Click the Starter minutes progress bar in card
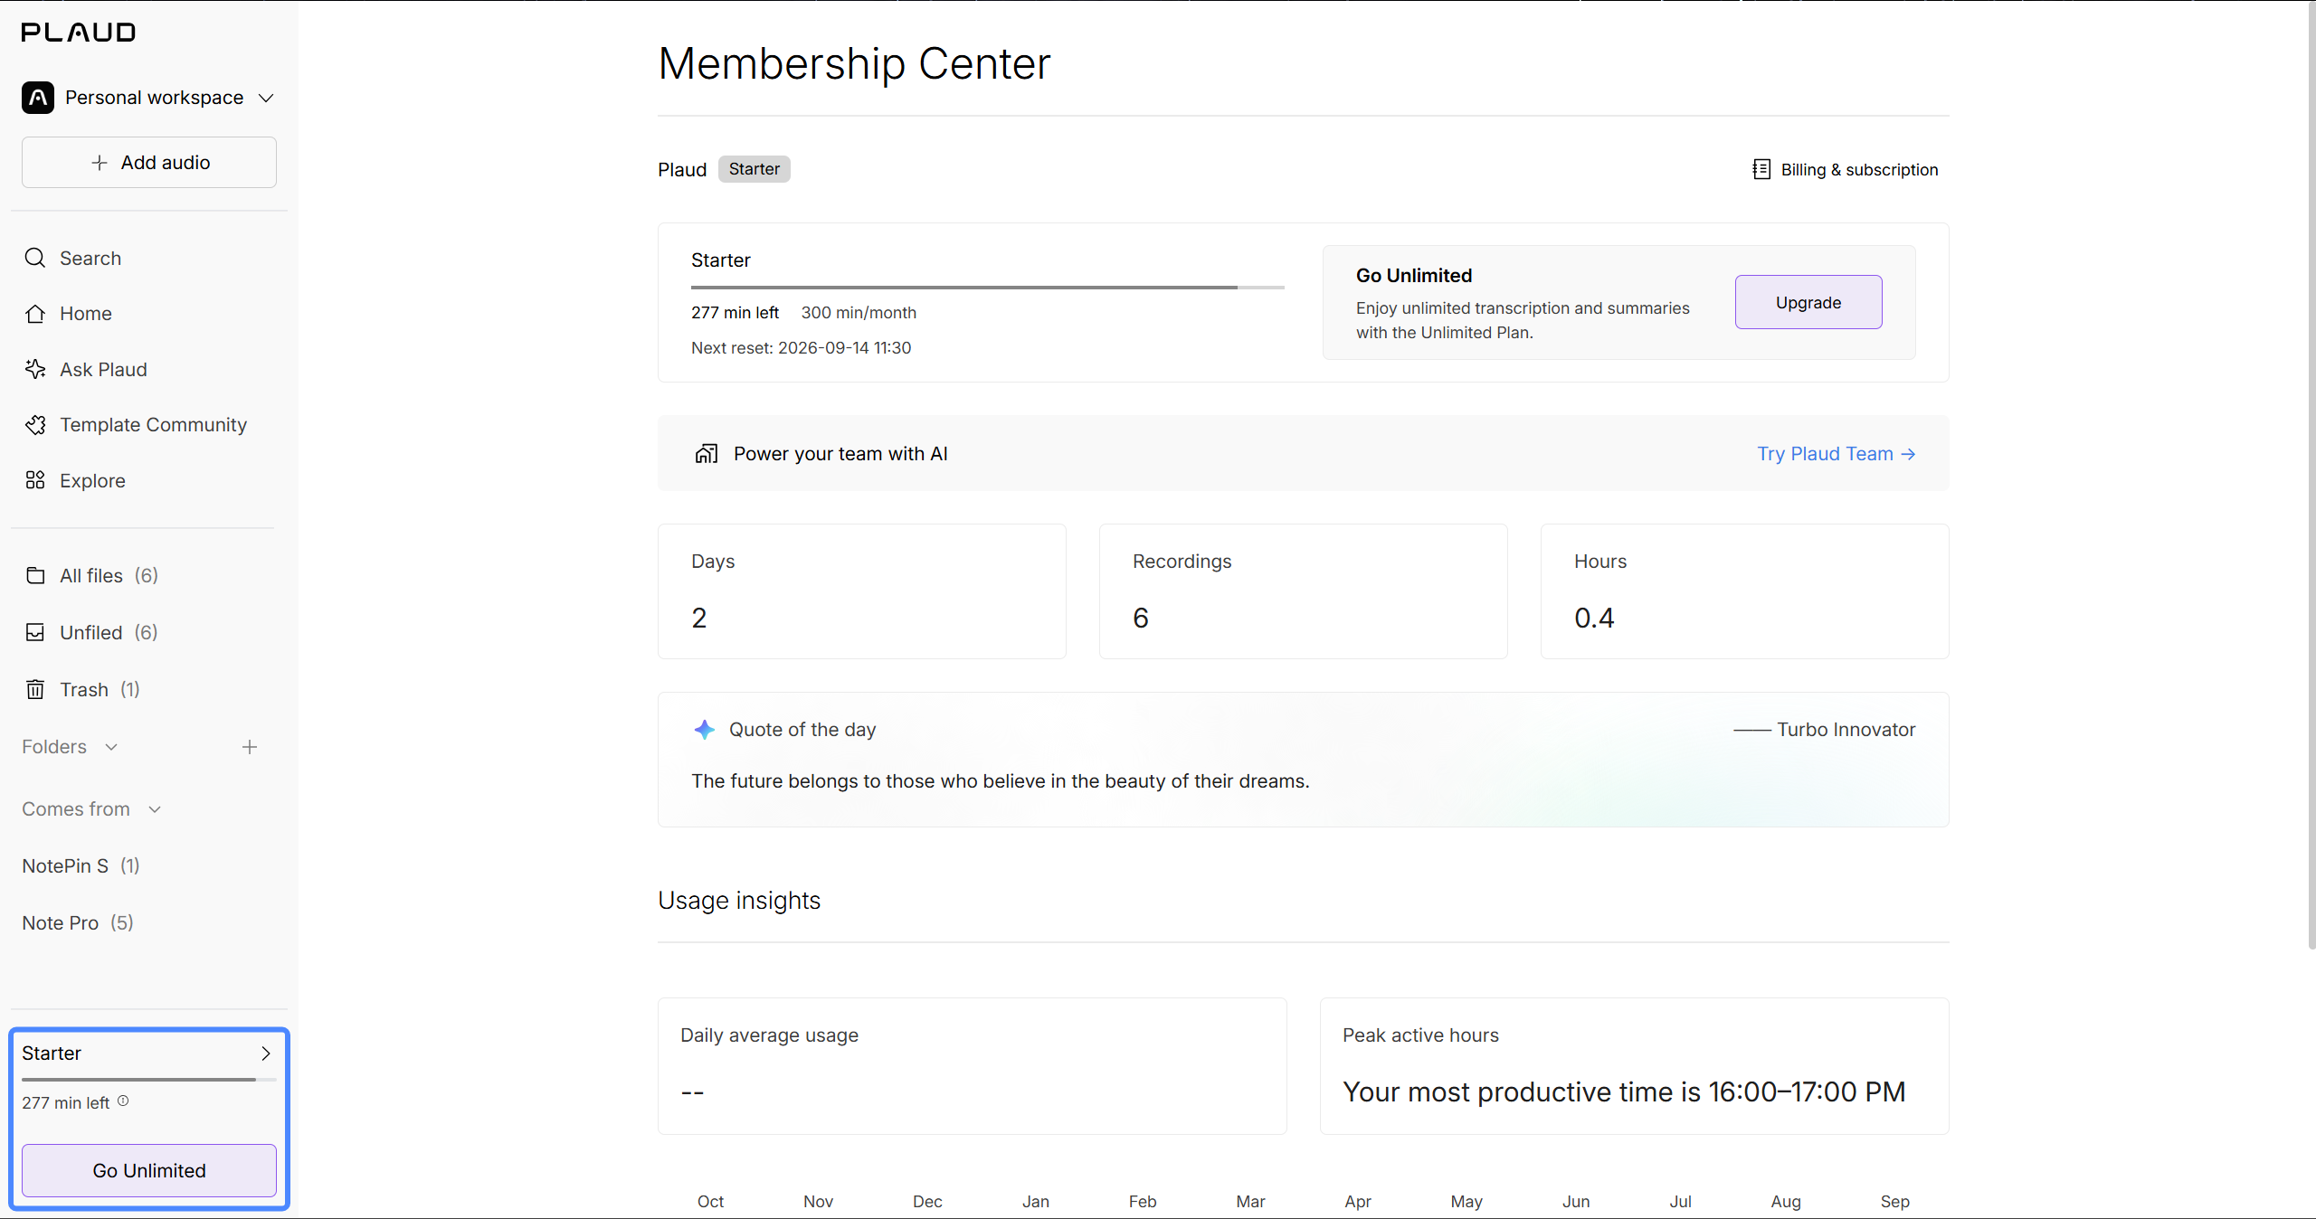The height and width of the screenshot is (1219, 2316). click(x=988, y=288)
